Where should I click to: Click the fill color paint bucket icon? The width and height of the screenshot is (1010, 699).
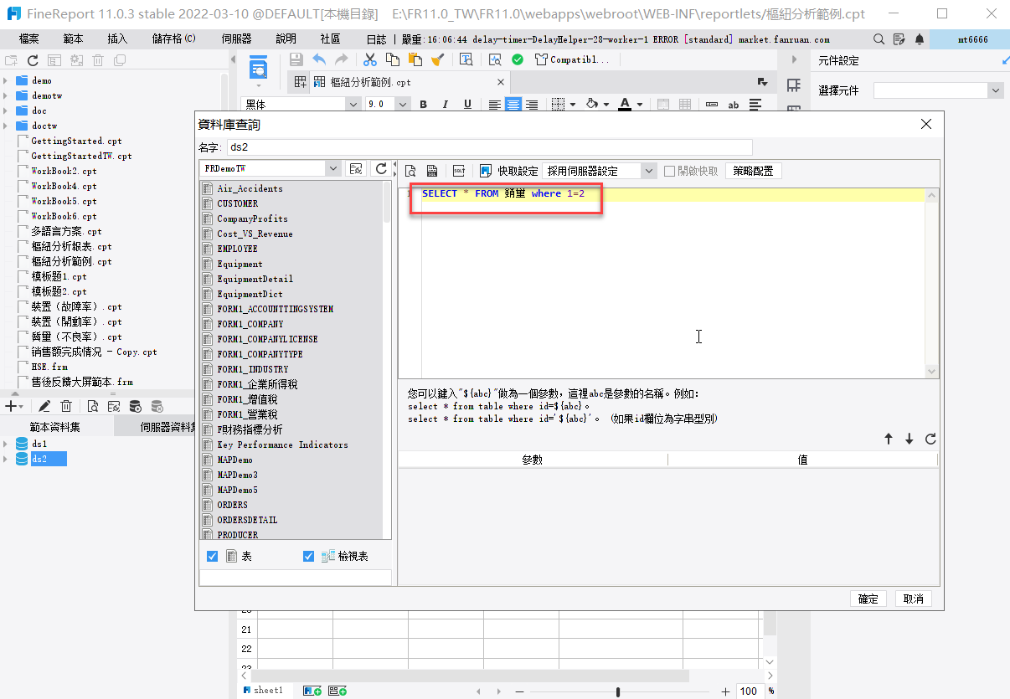(x=591, y=105)
